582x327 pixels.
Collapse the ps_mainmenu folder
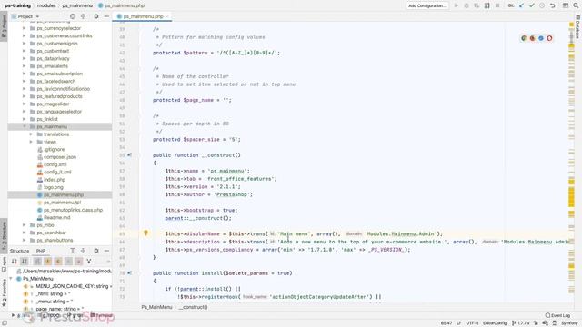[25, 126]
